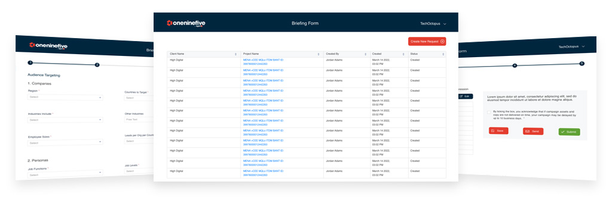Screen dimensions: 612x219
Task: Click the sort arrows of the Created column
Action: tap(403, 54)
